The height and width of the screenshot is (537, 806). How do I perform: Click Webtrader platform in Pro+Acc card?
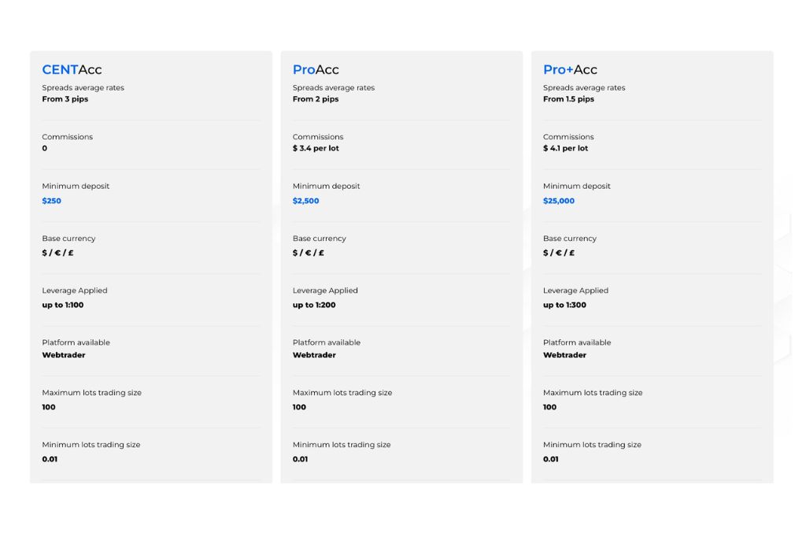point(564,355)
